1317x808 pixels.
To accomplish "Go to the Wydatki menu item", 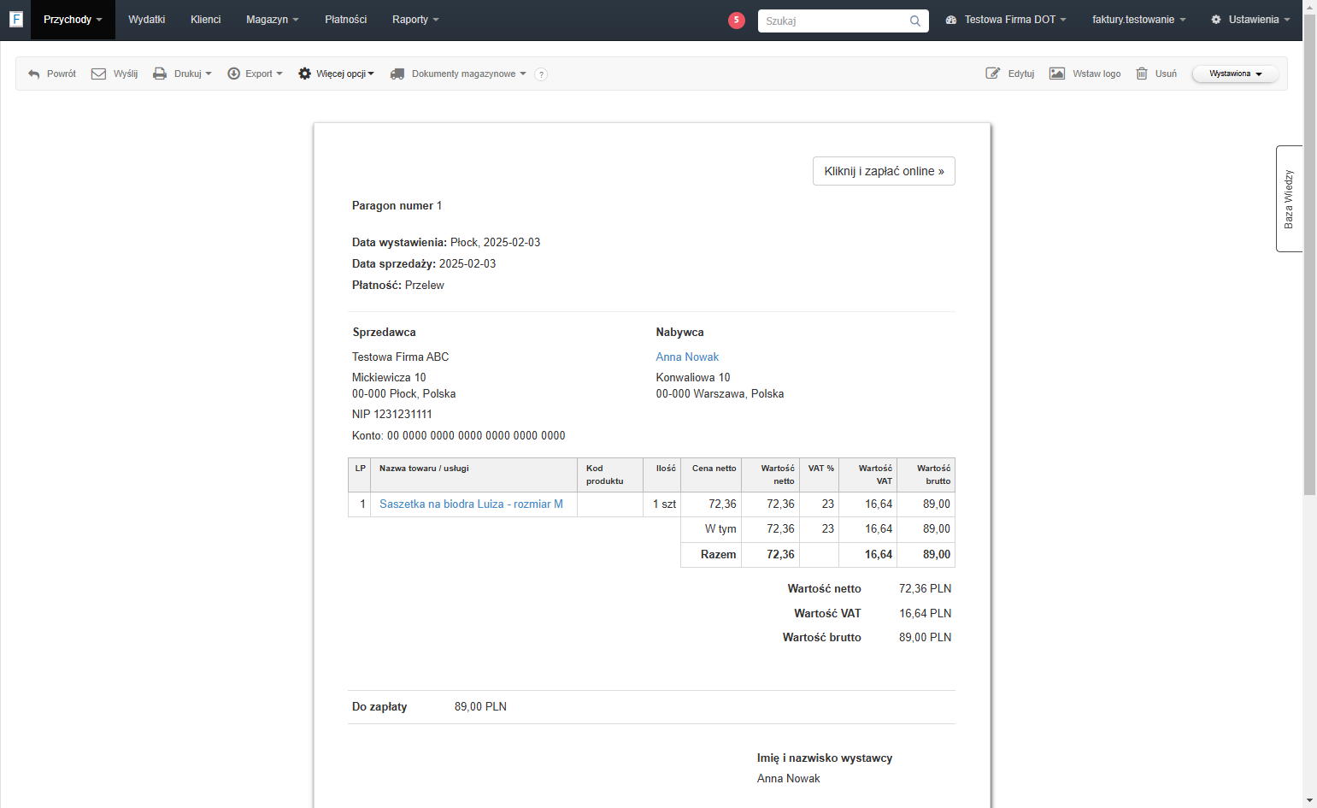I will coord(147,20).
